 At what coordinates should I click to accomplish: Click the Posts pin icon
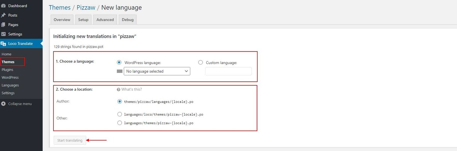[x=3, y=15]
